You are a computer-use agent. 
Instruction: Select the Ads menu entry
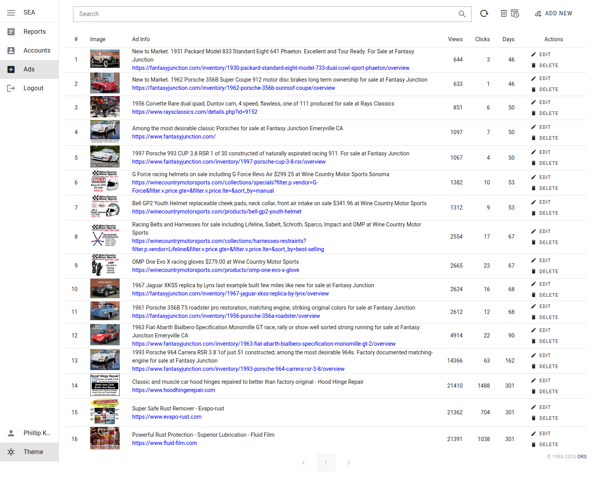point(29,69)
